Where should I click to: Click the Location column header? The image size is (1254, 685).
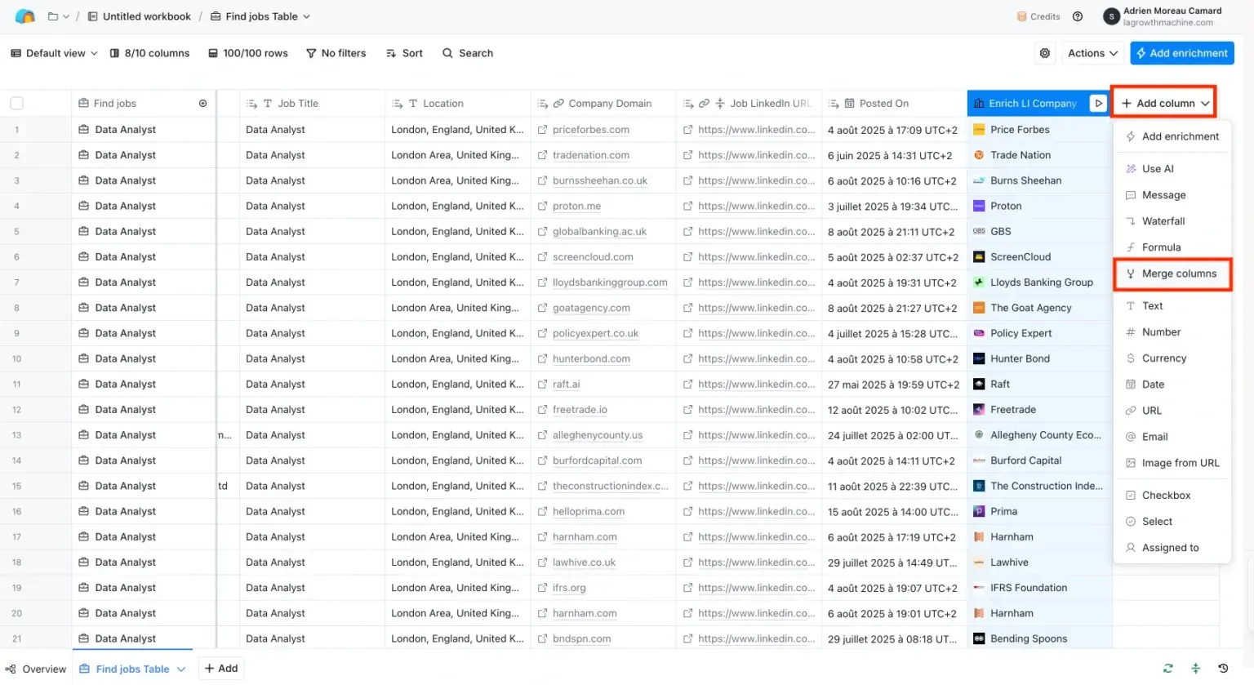(458, 104)
